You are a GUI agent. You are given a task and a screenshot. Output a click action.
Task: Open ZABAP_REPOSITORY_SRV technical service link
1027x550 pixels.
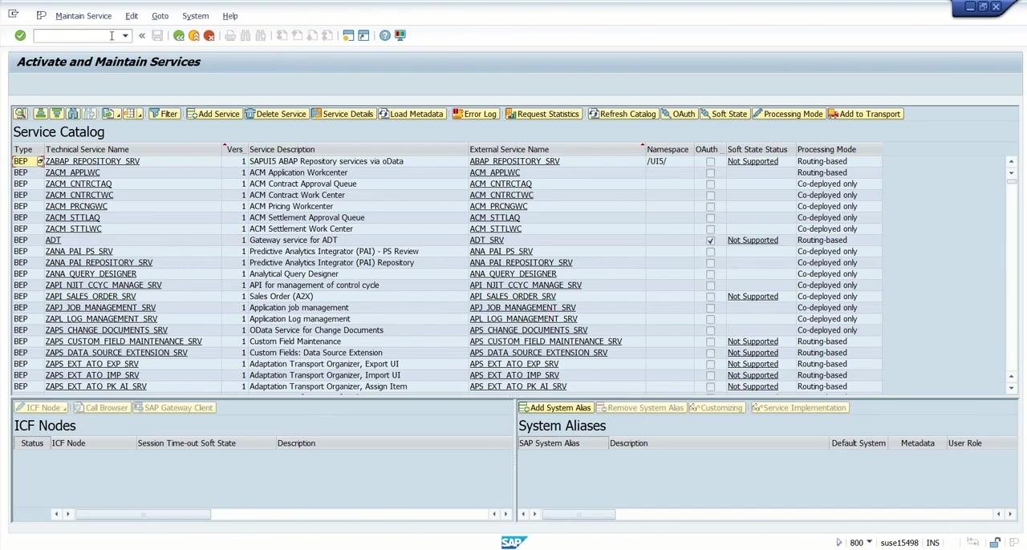92,161
